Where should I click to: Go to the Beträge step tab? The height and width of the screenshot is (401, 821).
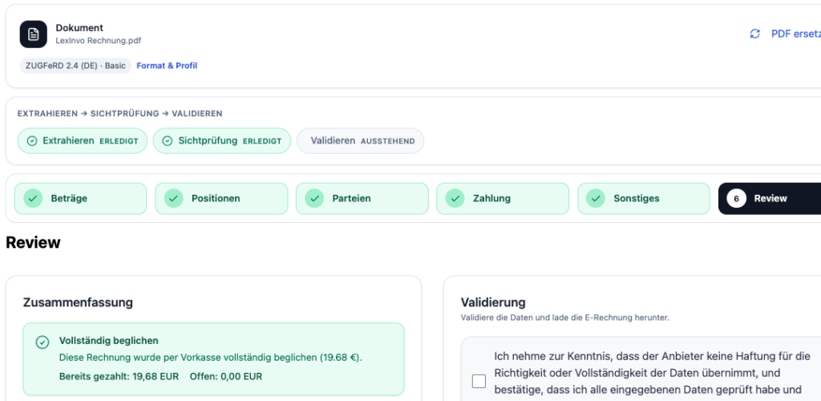(x=80, y=198)
